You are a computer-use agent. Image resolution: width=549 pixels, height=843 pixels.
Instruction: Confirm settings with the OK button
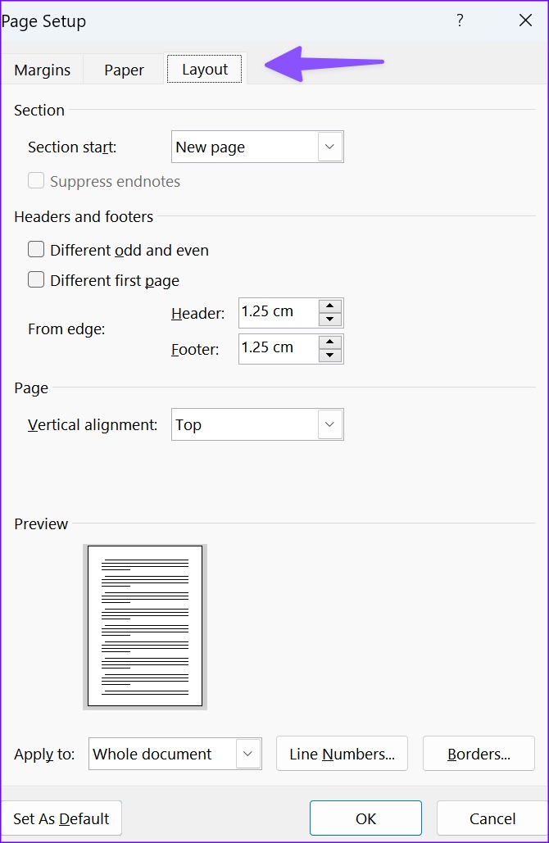pos(365,818)
